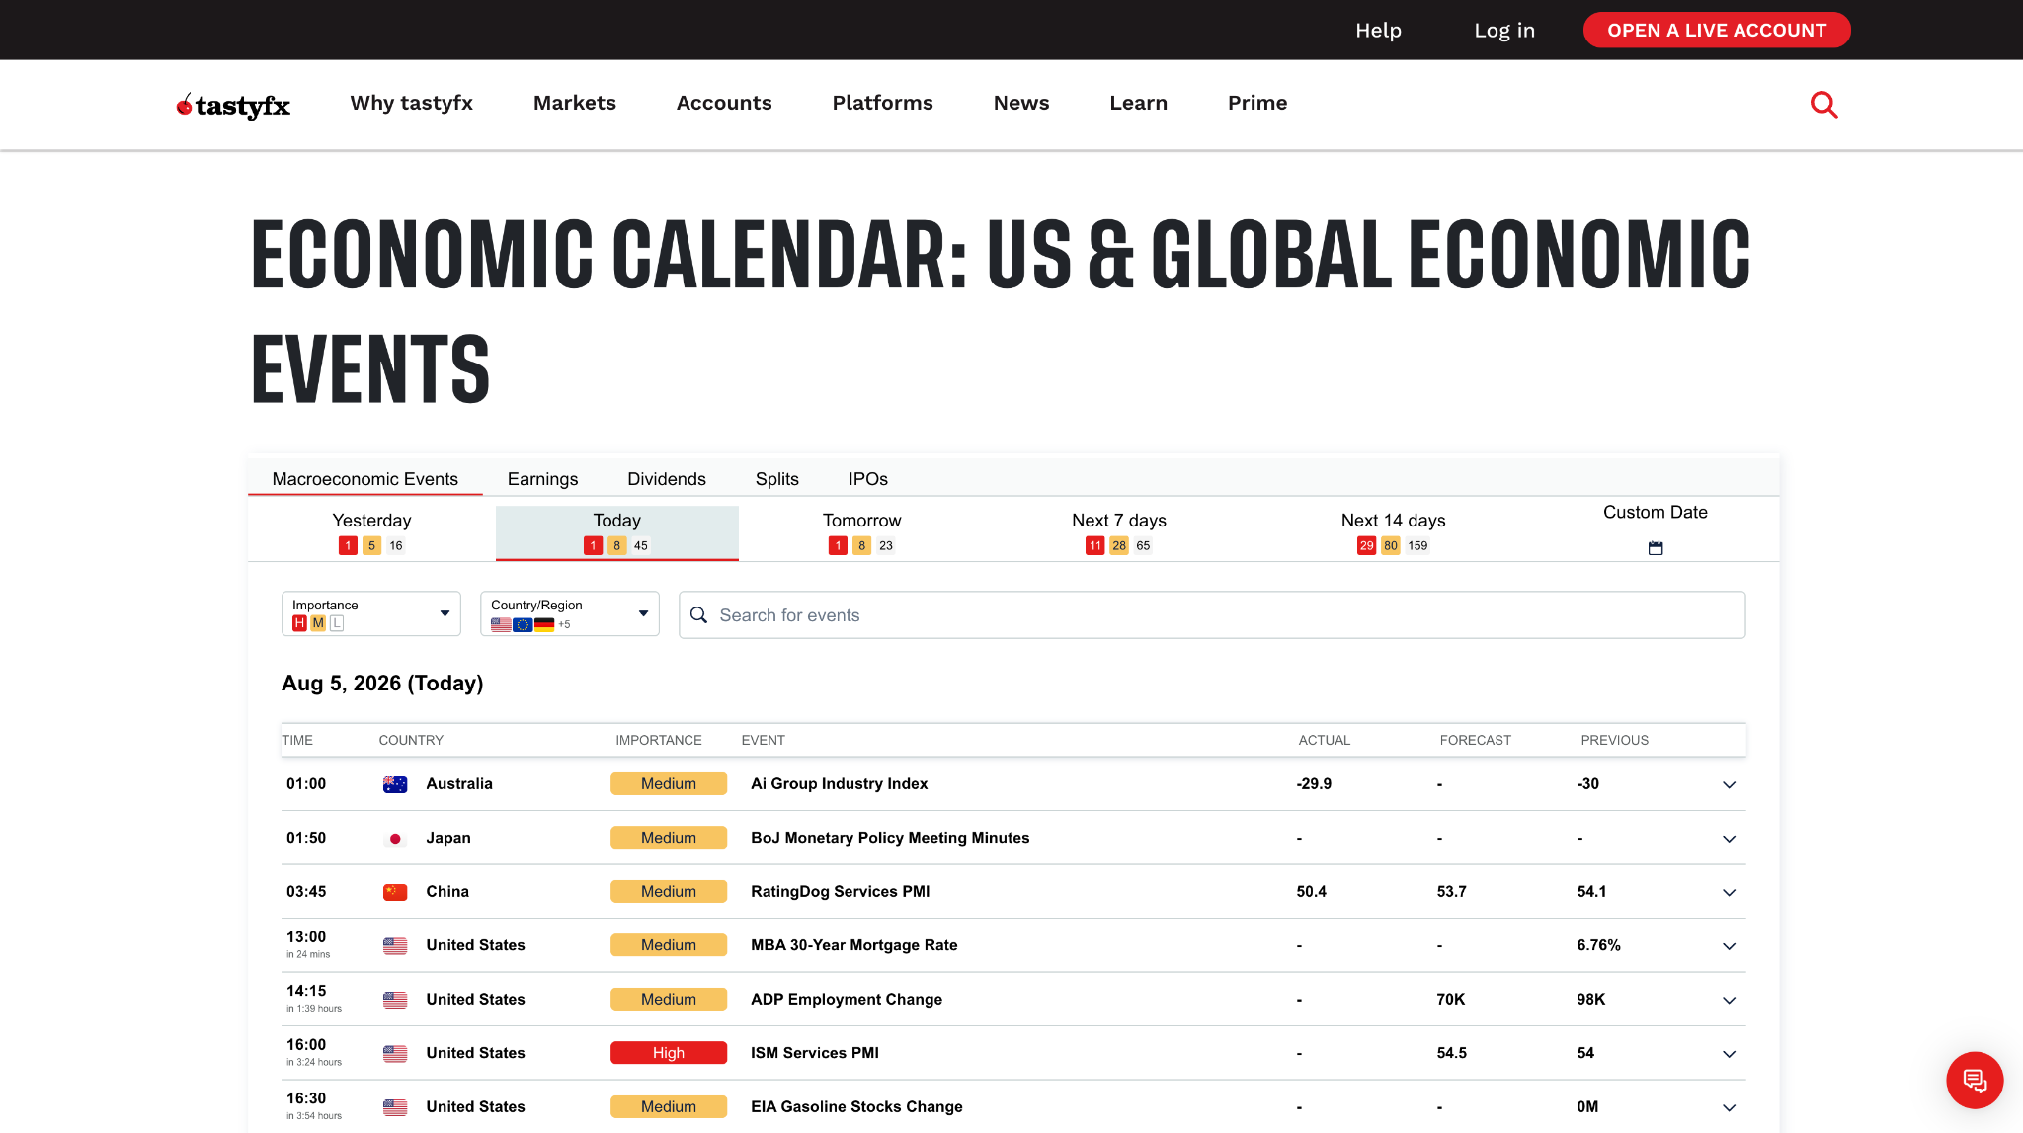Click the Help link
The width and height of the screenshot is (2023, 1133).
click(1378, 31)
